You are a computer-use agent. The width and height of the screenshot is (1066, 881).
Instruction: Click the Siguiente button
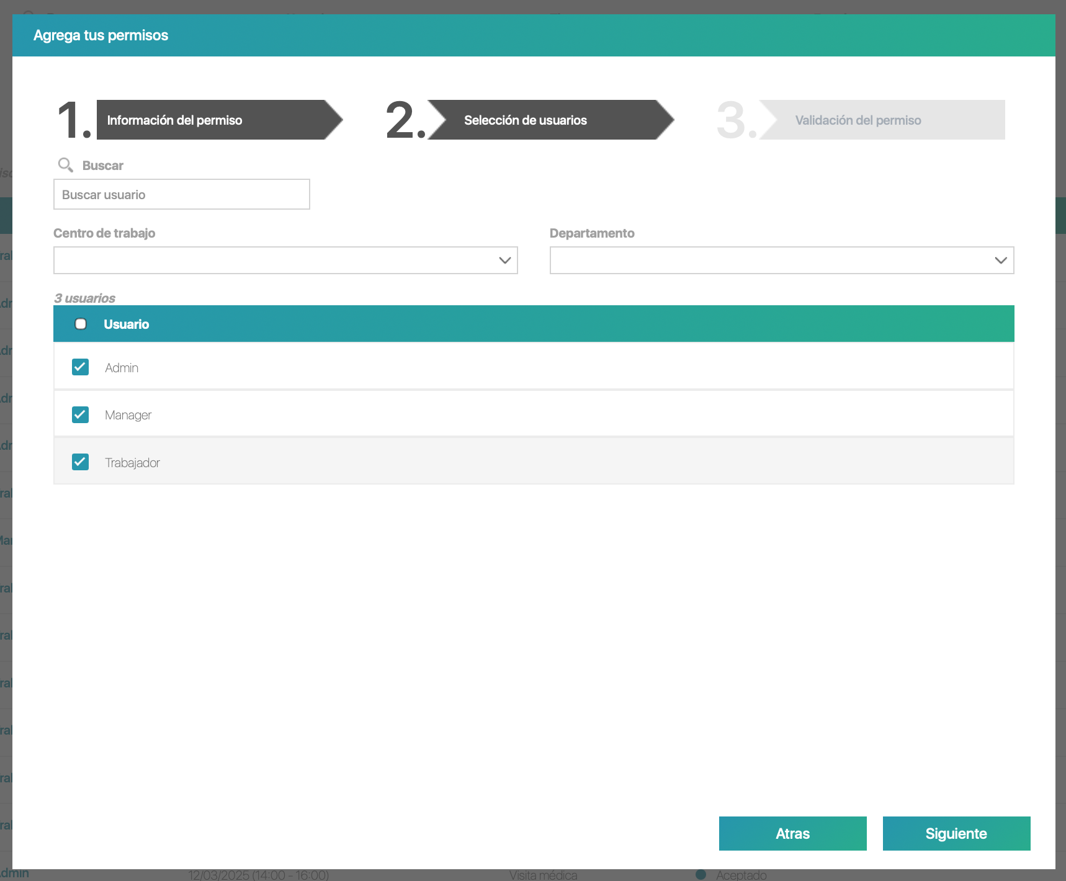click(956, 833)
